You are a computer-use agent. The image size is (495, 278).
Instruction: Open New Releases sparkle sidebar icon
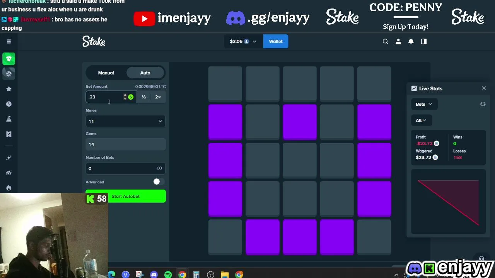pyautogui.click(x=9, y=158)
